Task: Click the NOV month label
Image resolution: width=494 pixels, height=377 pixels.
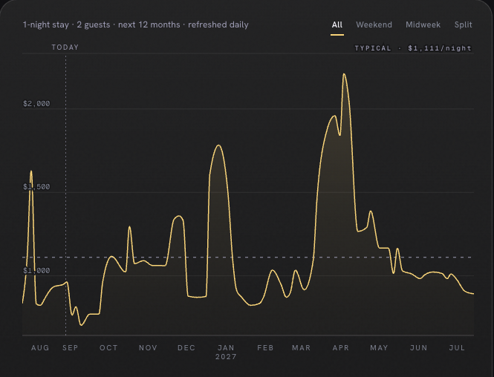Action: click(148, 348)
